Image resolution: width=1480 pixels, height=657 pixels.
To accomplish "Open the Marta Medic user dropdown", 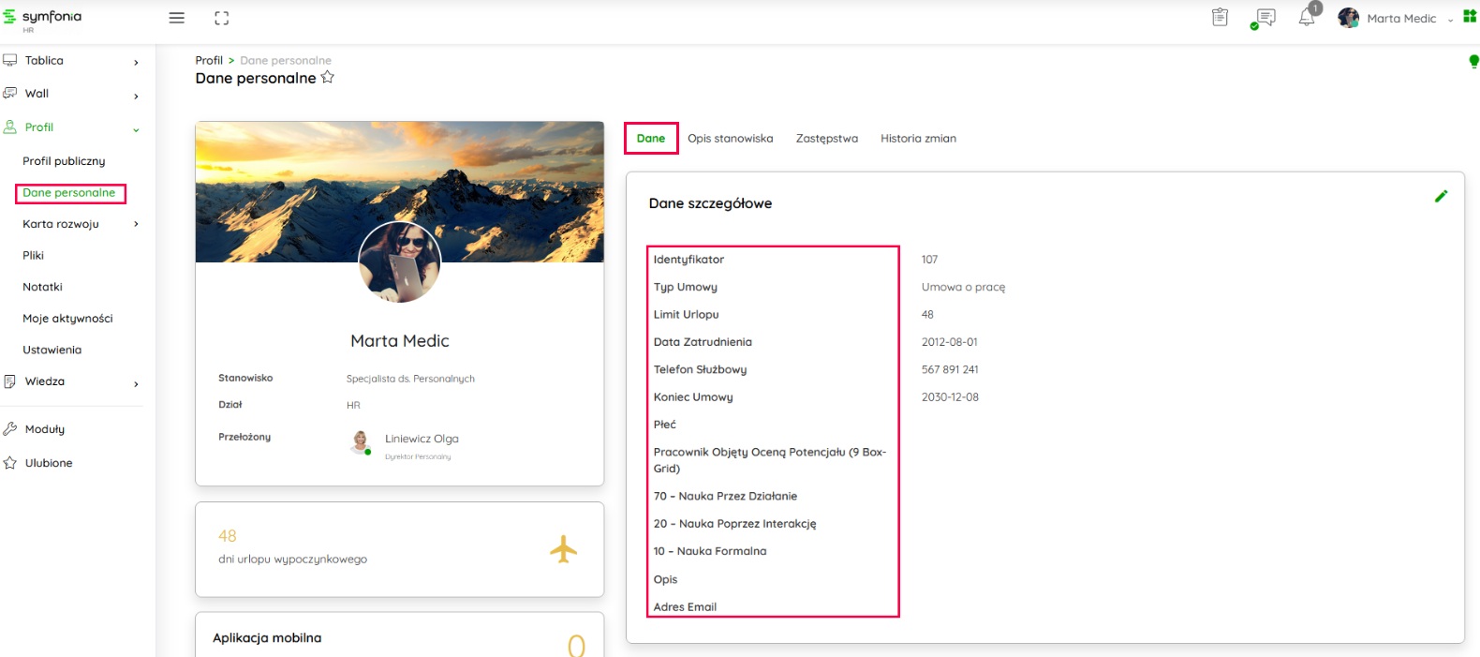I will point(1401,19).
